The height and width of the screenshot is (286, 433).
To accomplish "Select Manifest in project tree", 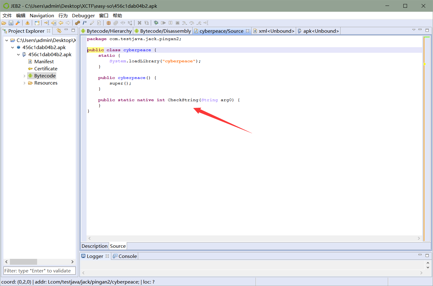I will click(x=44, y=62).
